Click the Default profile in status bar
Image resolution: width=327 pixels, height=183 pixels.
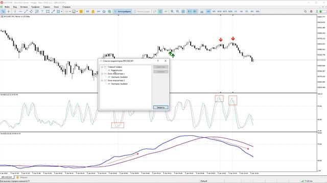[x=204, y=181]
